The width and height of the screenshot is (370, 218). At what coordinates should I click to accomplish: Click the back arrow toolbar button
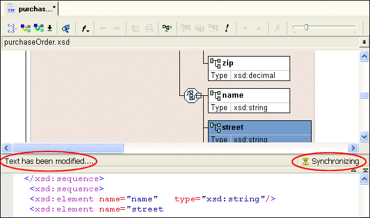tap(103, 29)
